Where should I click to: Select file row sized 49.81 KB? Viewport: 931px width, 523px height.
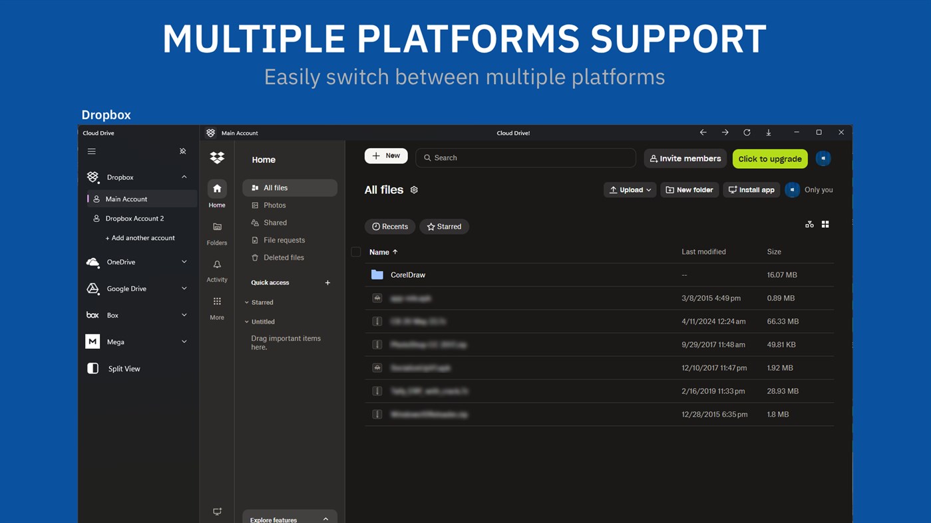point(599,344)
